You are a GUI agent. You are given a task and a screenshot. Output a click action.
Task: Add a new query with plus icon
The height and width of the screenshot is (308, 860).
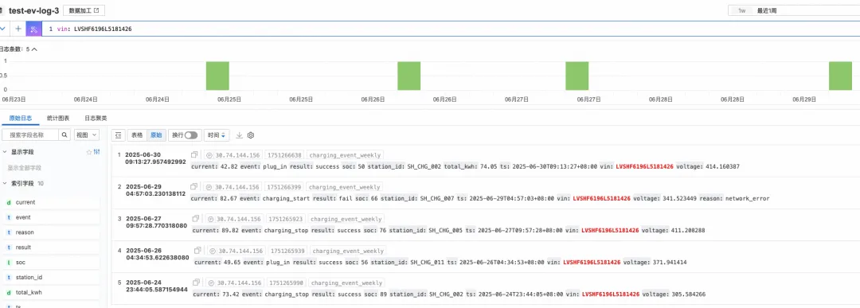coord(18,29)
